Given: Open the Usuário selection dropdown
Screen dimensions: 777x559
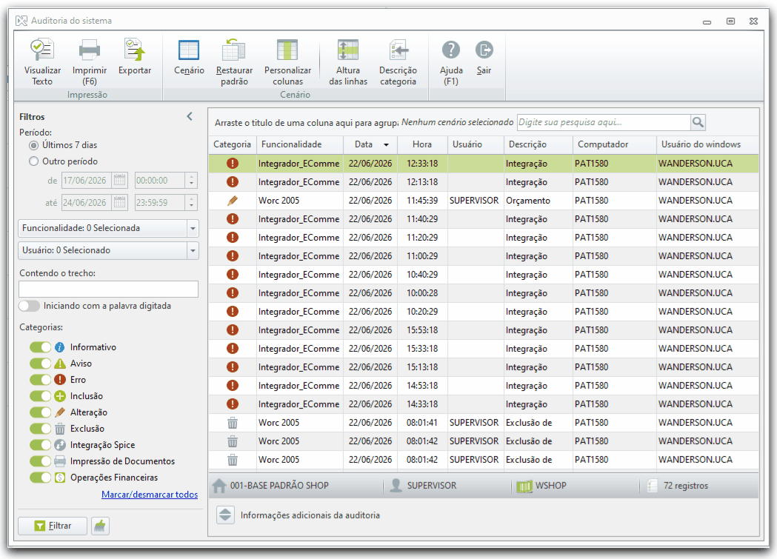Looking at the screenshot, I should tap(108, 250).
